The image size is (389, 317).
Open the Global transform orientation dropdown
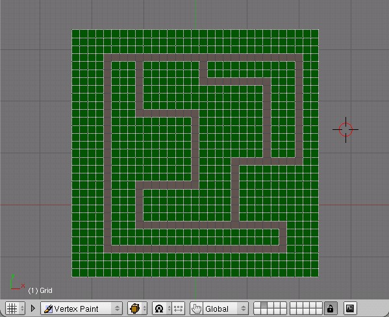[x=226, y=309]
